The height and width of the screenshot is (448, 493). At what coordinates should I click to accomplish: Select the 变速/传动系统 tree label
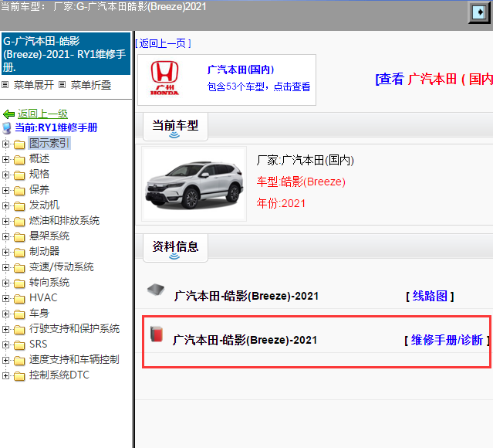point(61,267)
